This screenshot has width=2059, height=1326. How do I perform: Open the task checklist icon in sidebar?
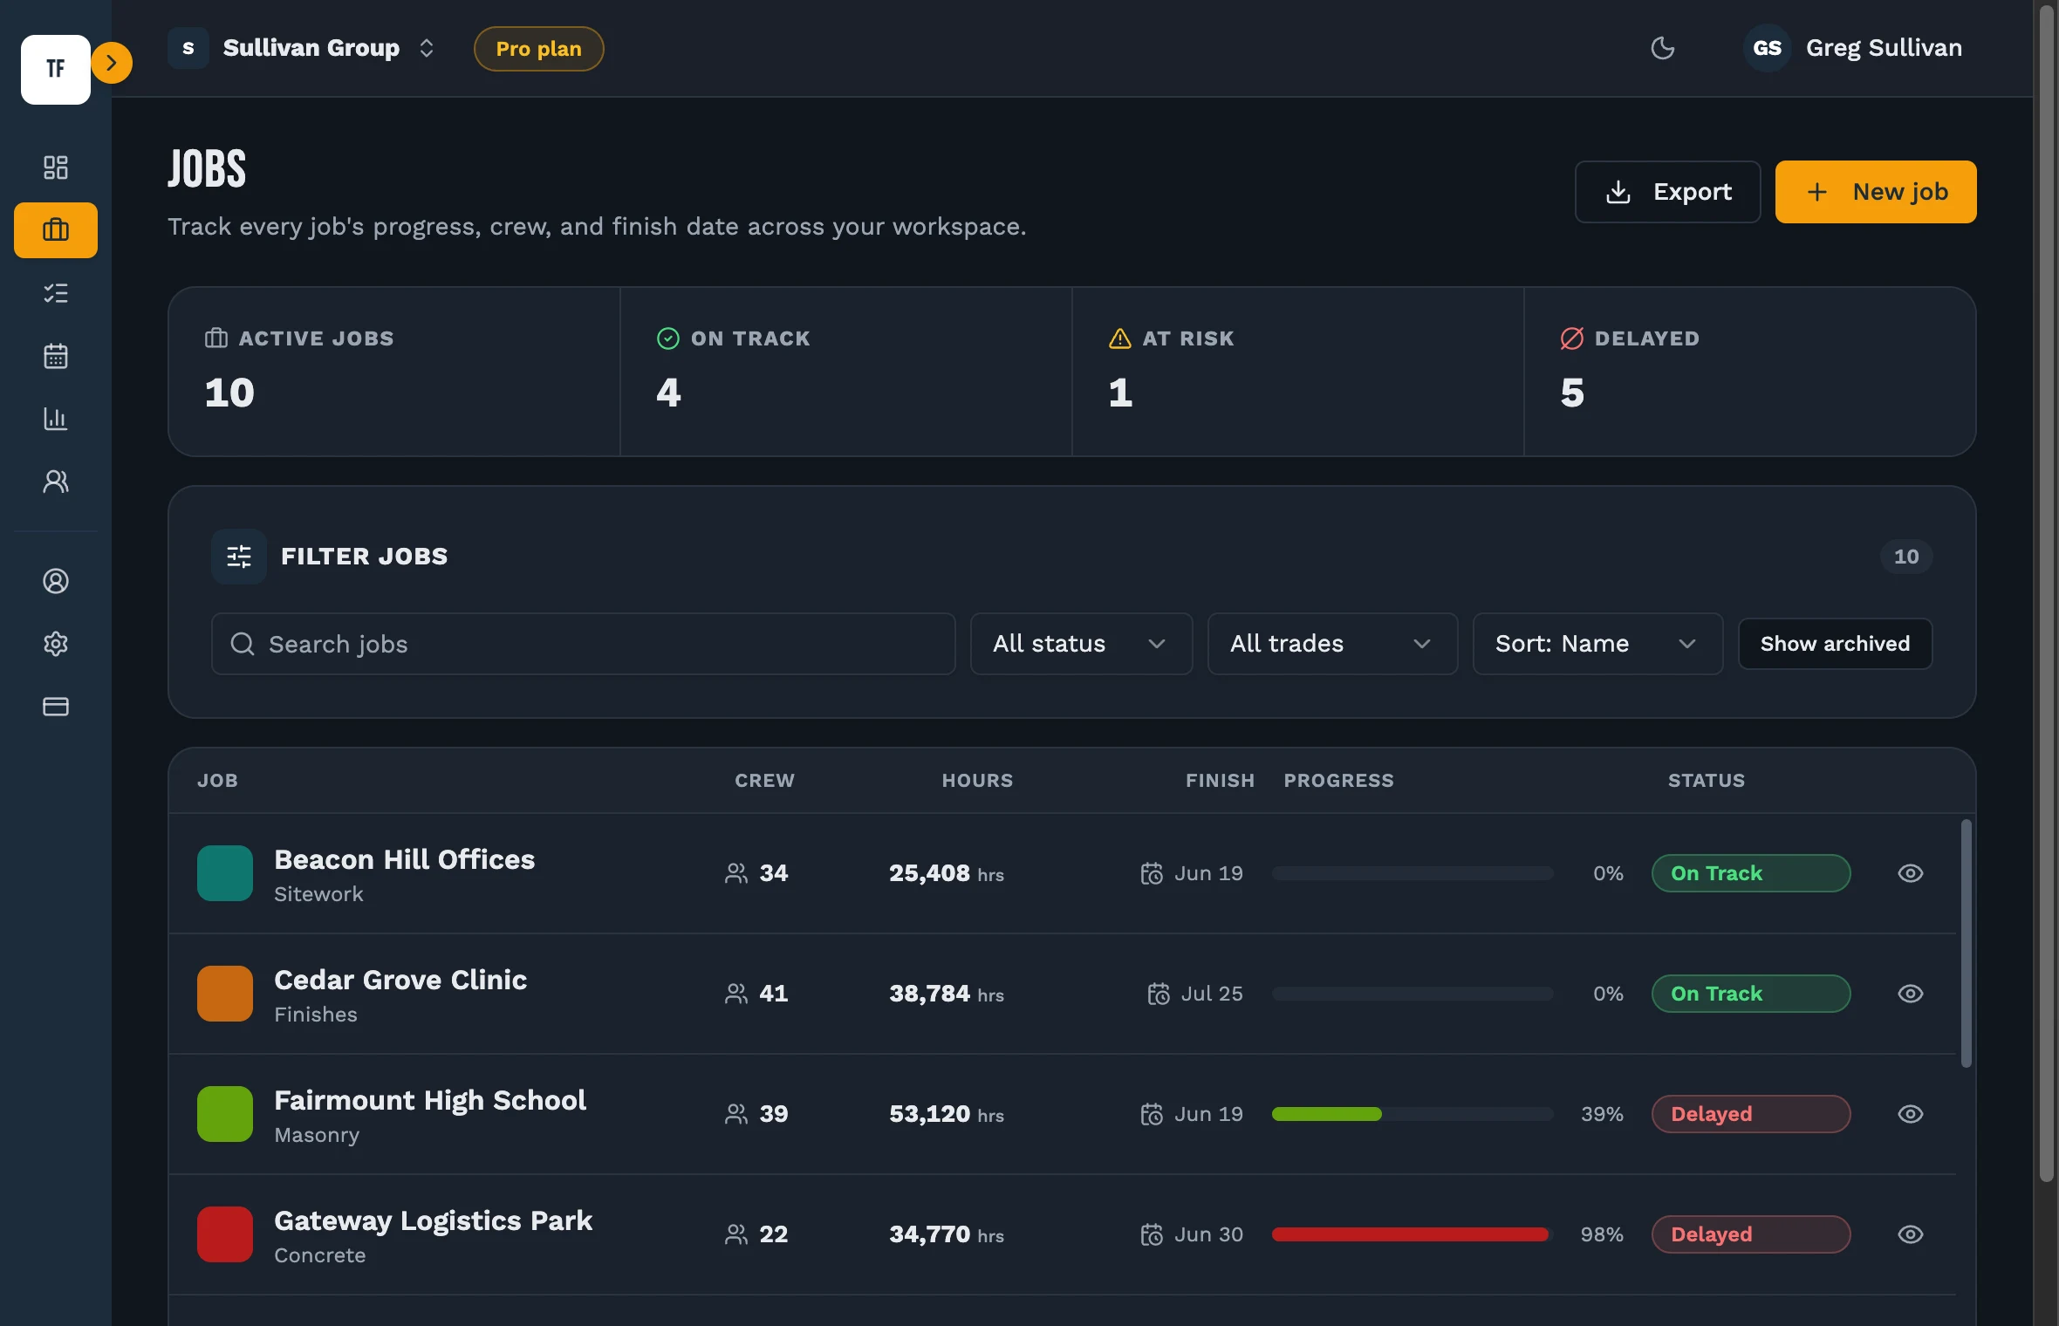pyautogui.click(x=56, y=293)
